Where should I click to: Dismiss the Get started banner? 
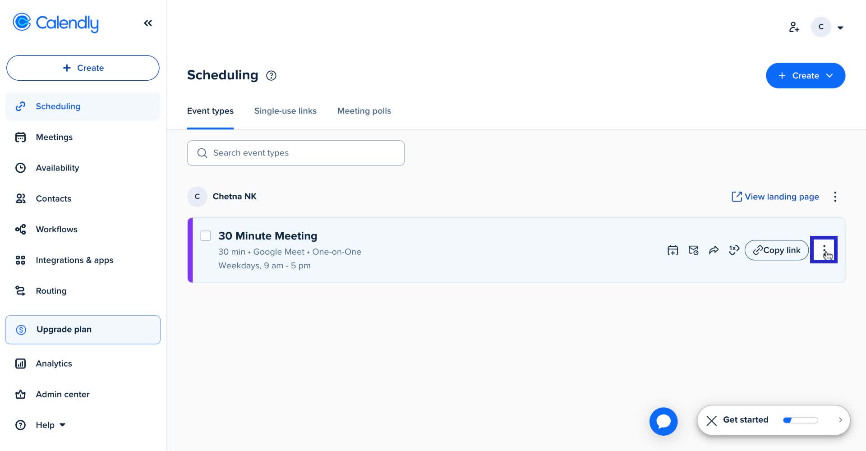click(x=711, y=420)
